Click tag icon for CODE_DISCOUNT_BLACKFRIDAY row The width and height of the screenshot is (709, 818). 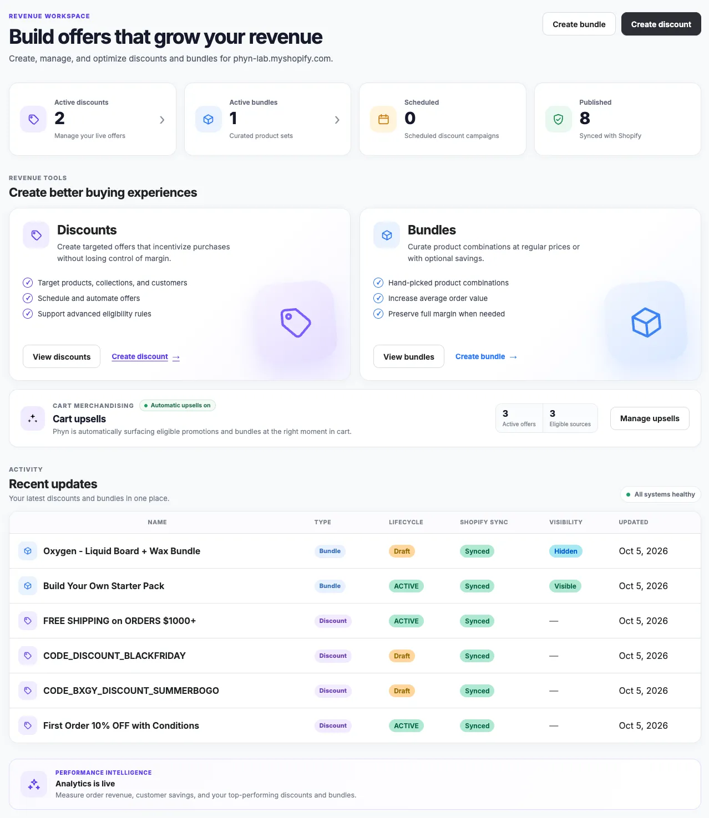point(28,656)
